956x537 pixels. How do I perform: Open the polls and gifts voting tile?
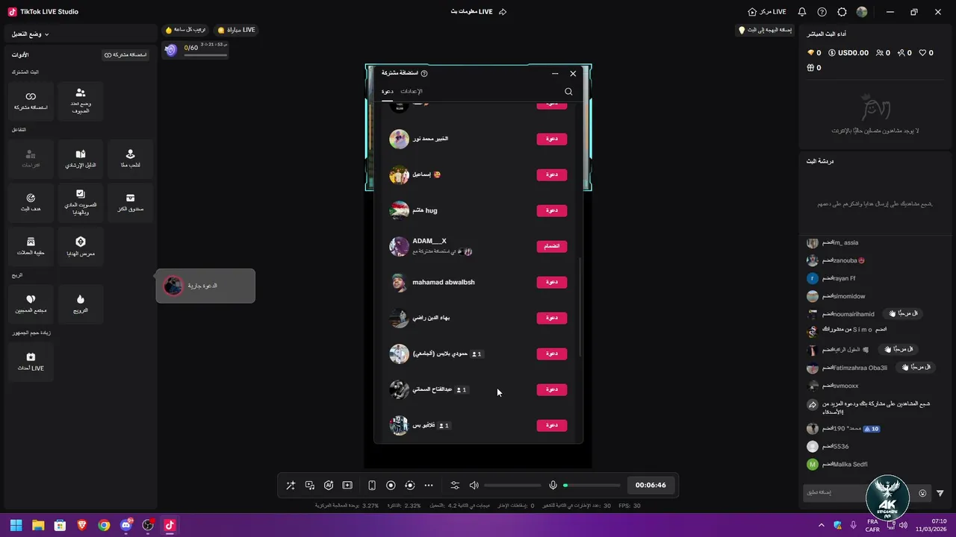point(81,202)
